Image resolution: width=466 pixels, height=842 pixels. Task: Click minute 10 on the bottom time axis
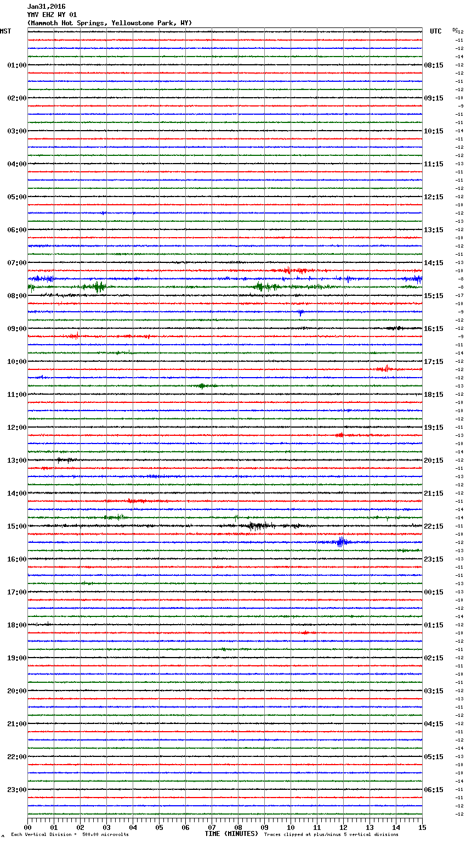tap(291, 827)
